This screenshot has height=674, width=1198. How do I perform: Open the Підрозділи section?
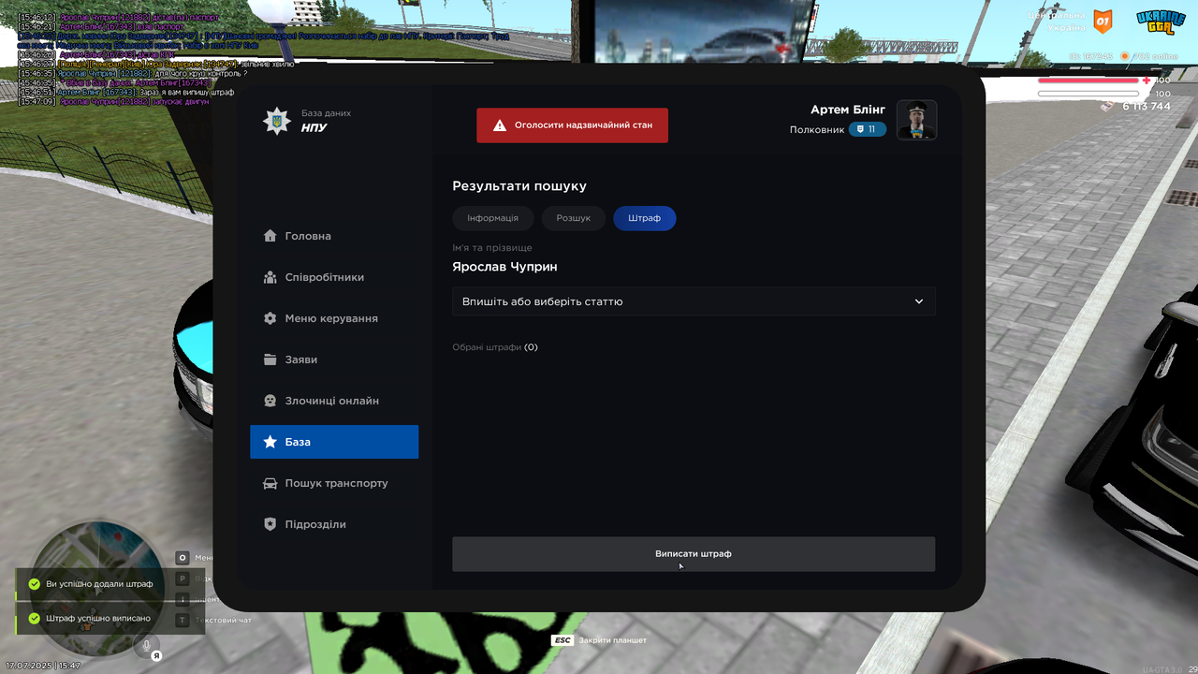(x=334, y=524)
